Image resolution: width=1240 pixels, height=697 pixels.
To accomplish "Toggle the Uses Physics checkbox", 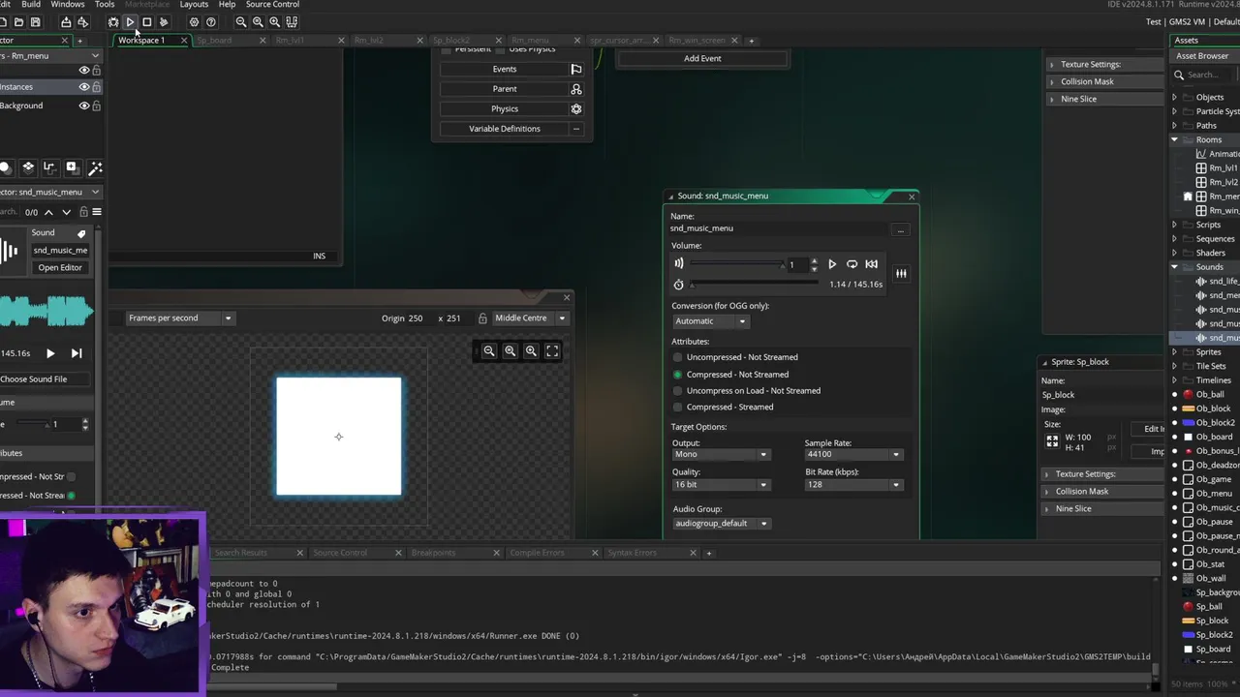I will (500, 49).
